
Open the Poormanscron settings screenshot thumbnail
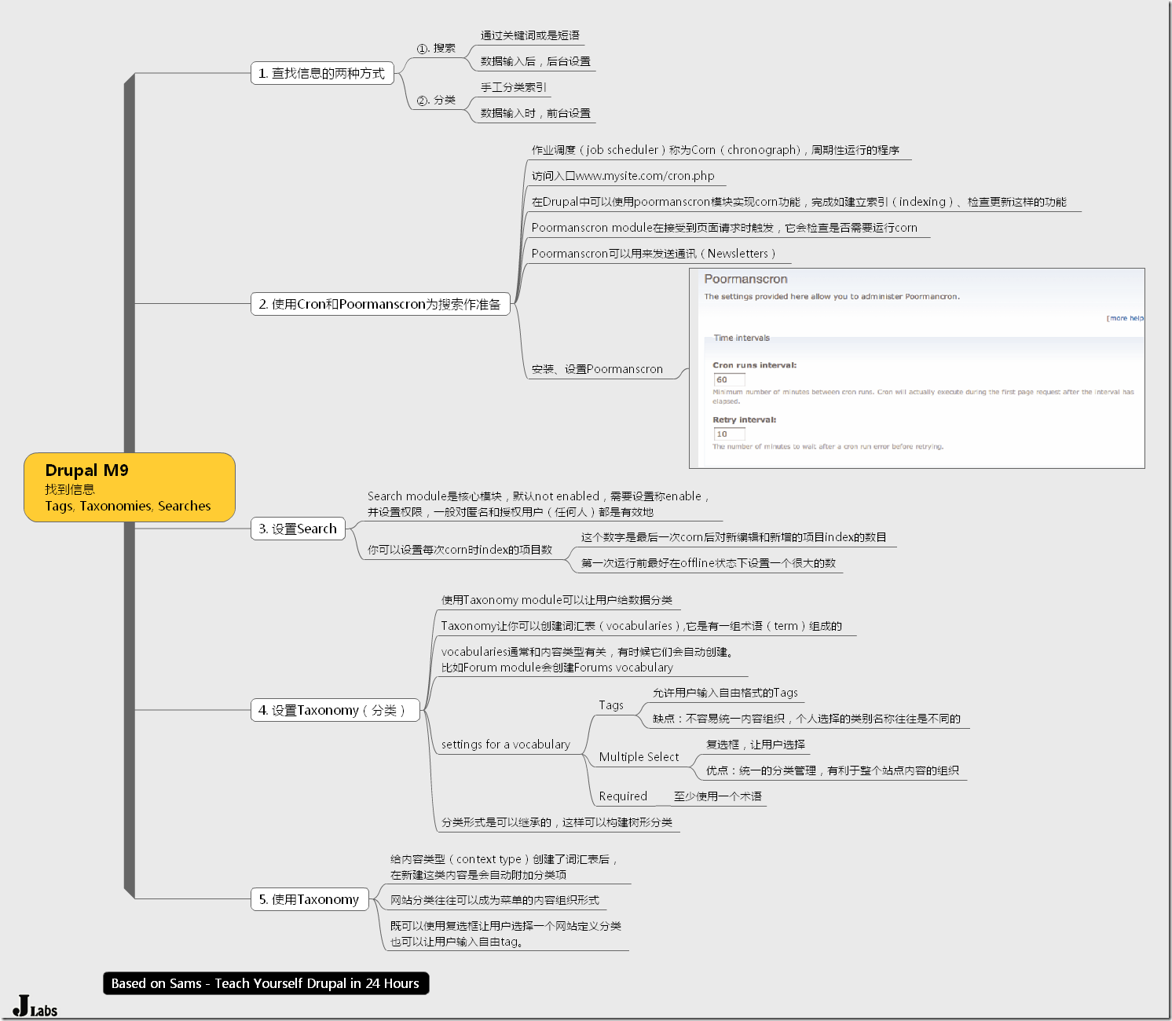click(917, 368)
